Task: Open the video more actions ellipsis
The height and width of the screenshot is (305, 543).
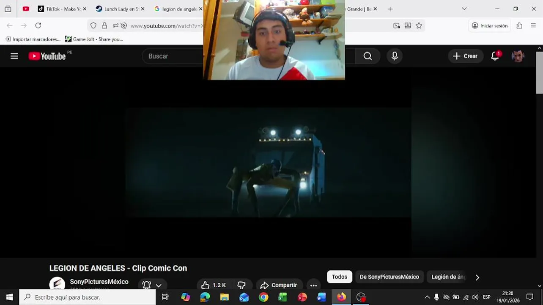Action: click(x=313, y=285)
